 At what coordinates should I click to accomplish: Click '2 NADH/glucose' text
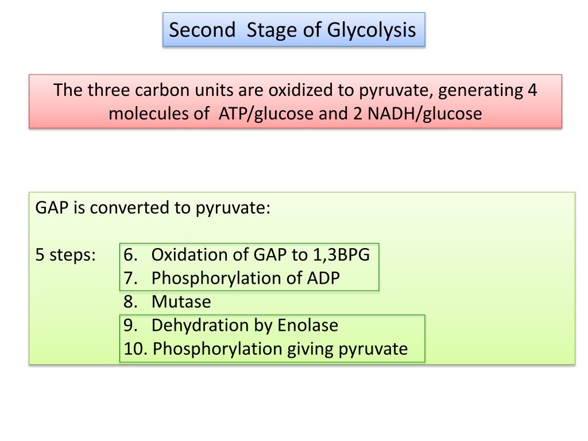(417, 114)
